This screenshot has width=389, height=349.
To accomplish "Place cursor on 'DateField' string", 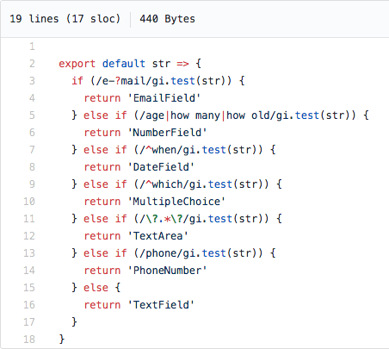I will [x=161, y=167].
